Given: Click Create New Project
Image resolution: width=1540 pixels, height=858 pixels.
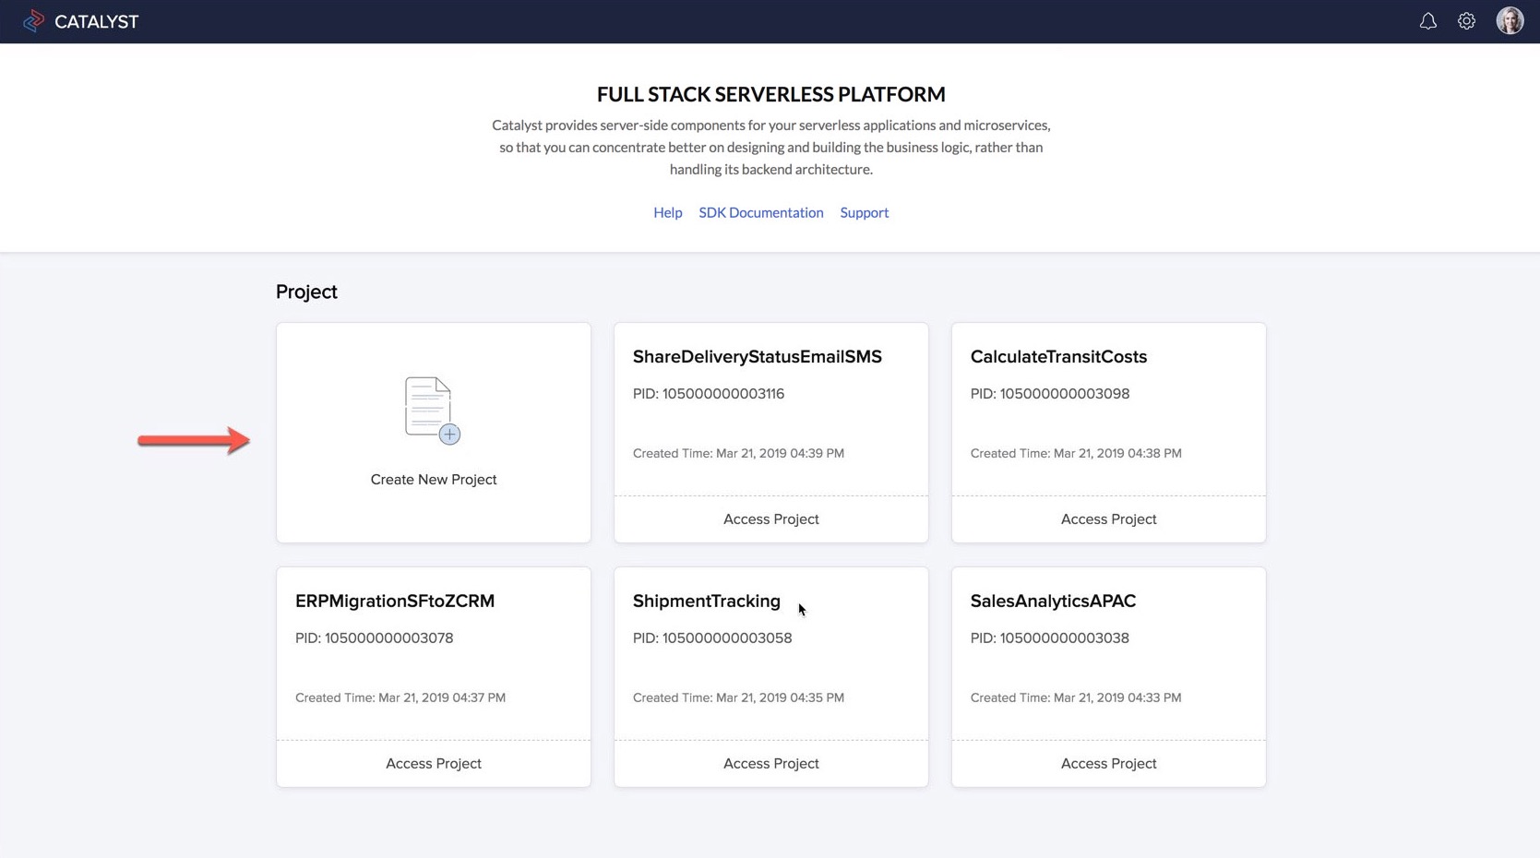Looking at the screenshot, I should (x=433, y=479).
